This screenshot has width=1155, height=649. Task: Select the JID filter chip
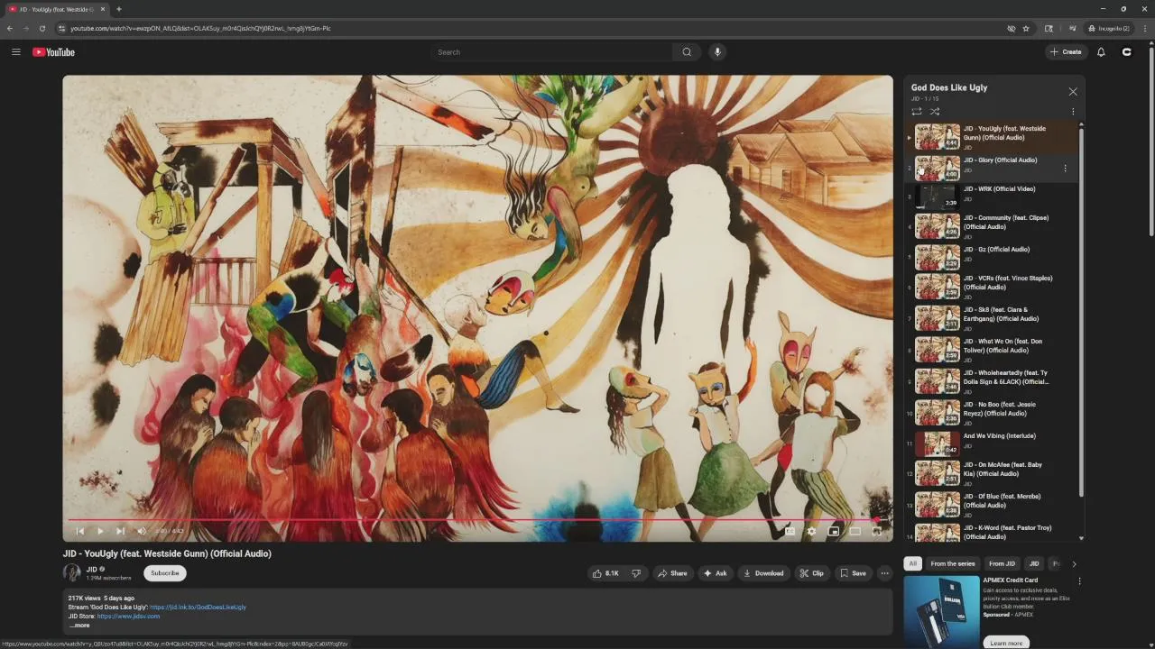(x=1034, y=563)
